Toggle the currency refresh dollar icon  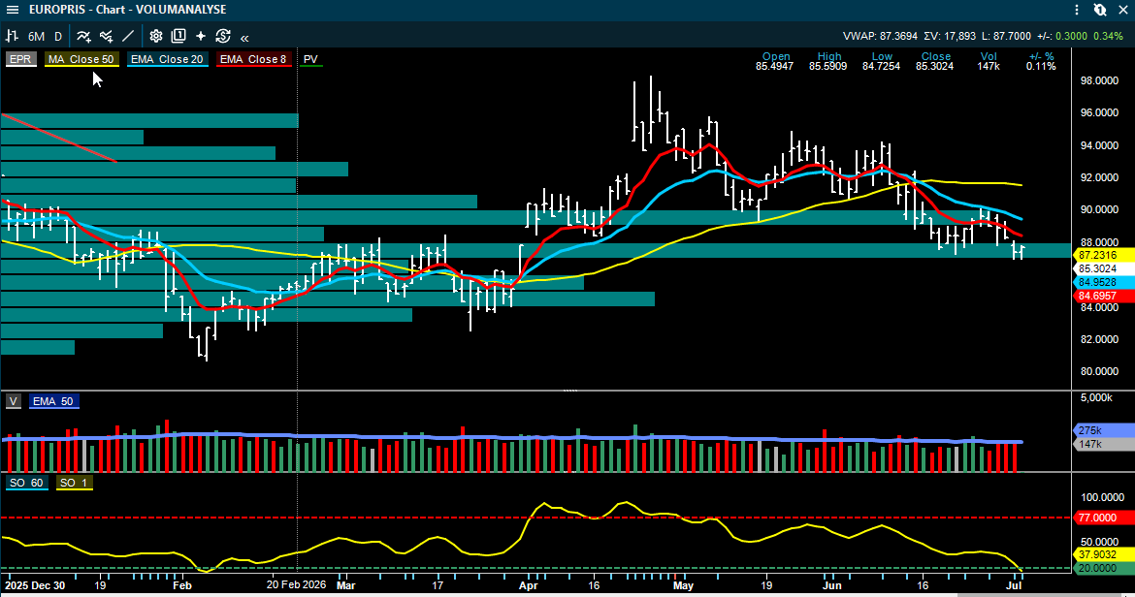tap(223, 36)
